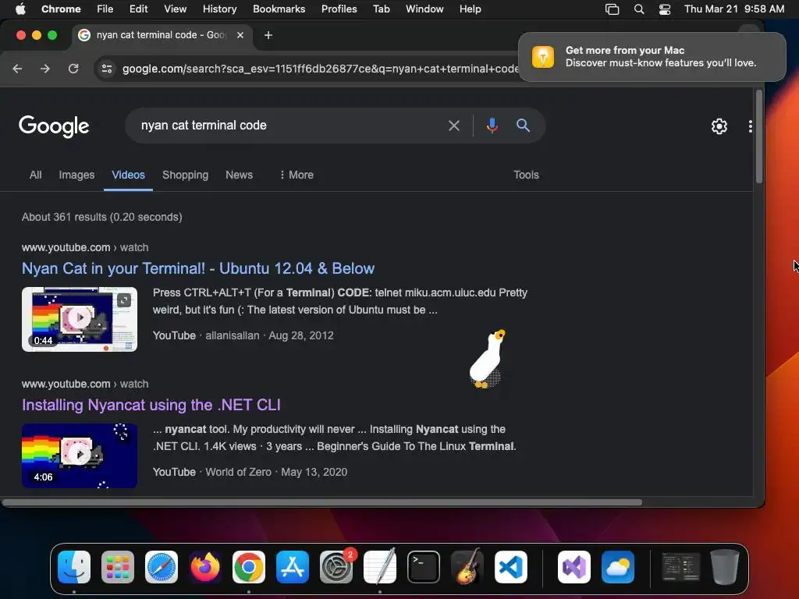Clear the search box with the X
Screen dimensions: 799x599
click(453, 126)
